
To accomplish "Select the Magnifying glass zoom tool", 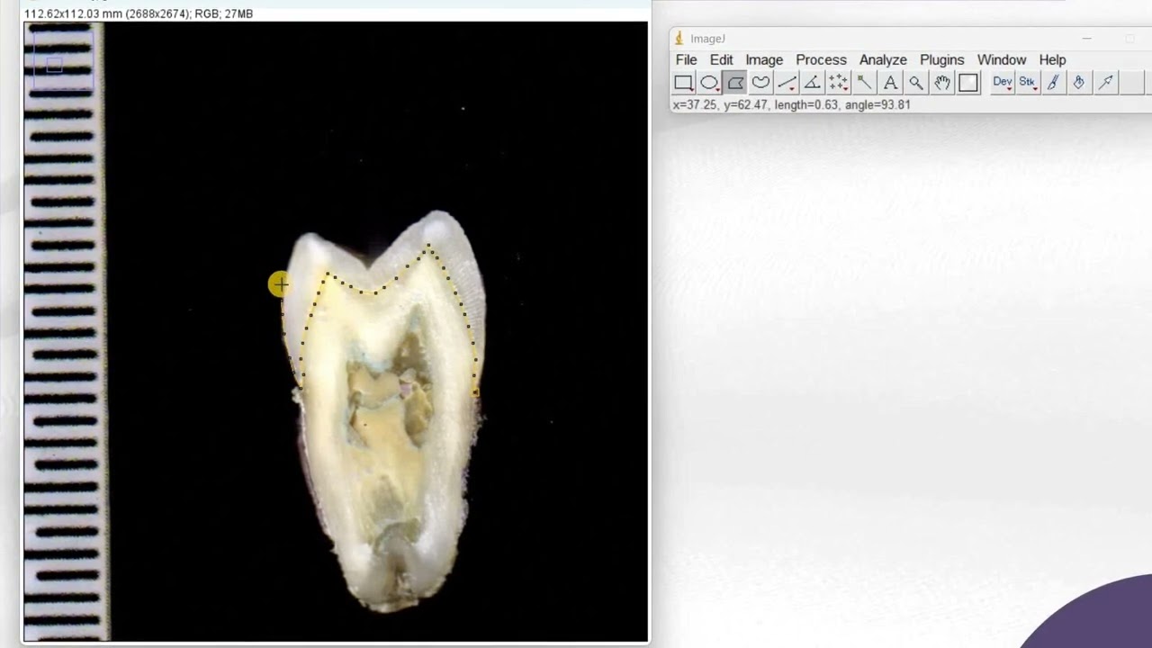I will pyautogui.click(x=916, y=83).
